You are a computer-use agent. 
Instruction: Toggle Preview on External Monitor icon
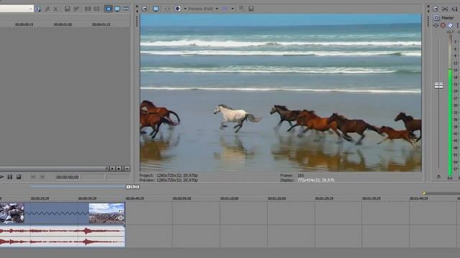click(156, 9)
